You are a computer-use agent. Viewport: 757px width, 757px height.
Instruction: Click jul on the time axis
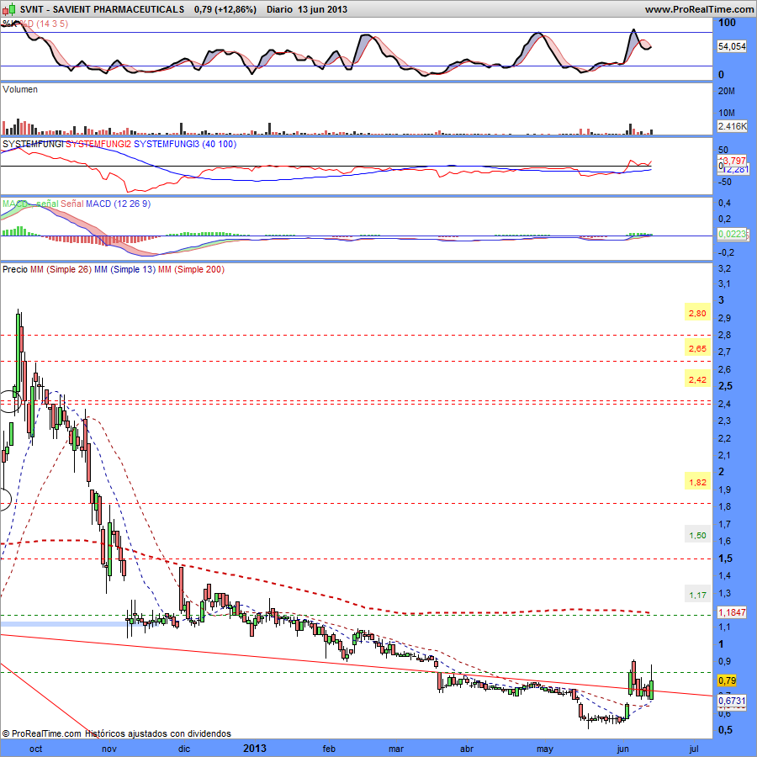pos(694,749)
